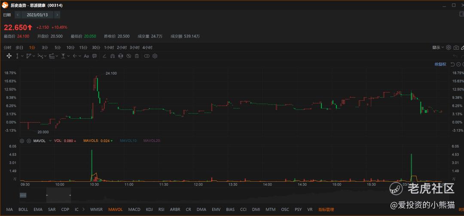The image size is (464, 216).
Task: Select the 15分 timeframe
Action: 83,48
